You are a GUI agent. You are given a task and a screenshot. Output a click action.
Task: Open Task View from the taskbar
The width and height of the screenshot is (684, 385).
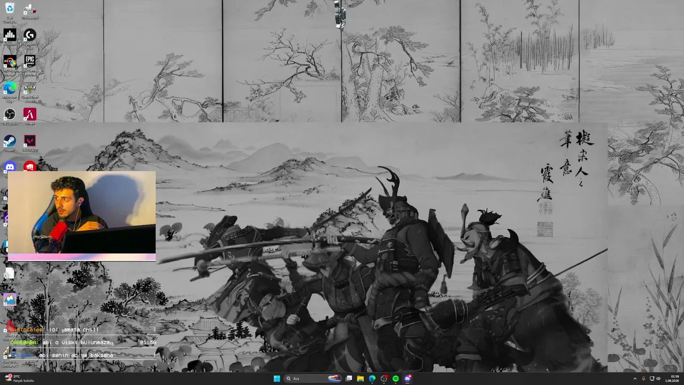click(349, 379)
